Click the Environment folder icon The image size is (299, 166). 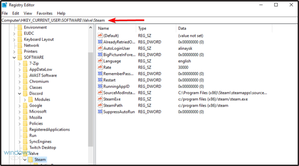tap(20, 28)
